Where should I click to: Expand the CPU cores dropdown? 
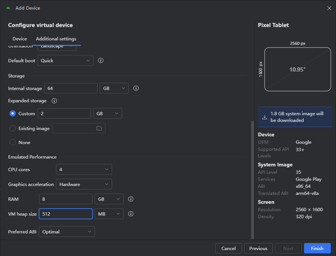click(x=84, y=170)
